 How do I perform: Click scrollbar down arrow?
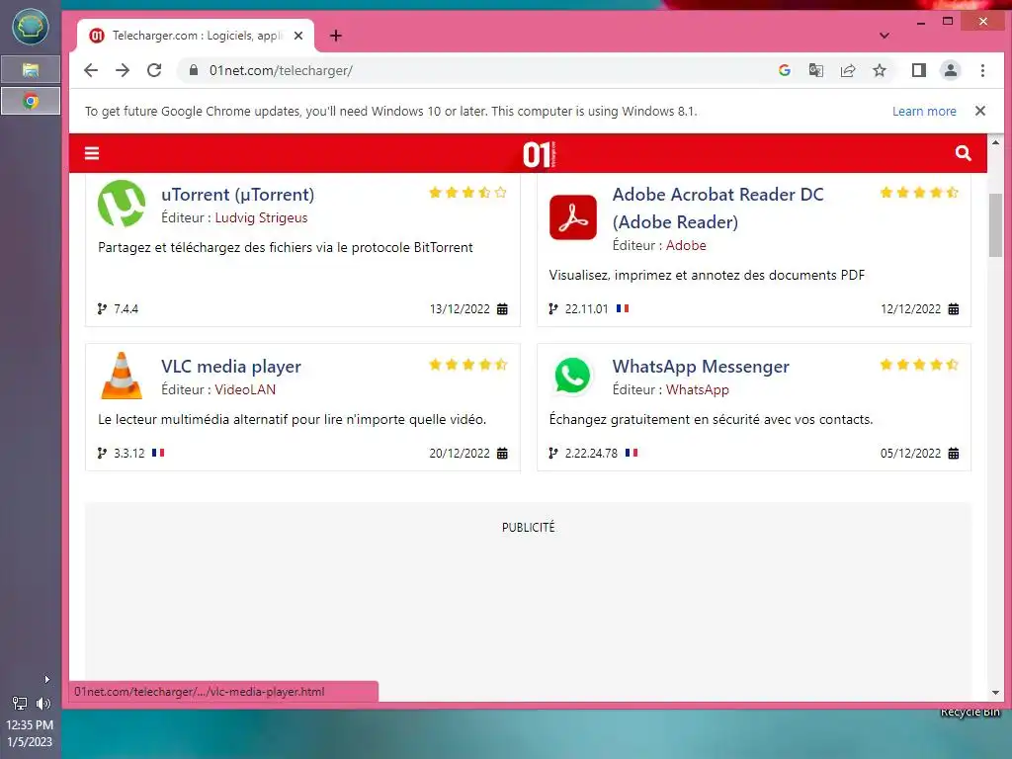click(x=995, y=693)
